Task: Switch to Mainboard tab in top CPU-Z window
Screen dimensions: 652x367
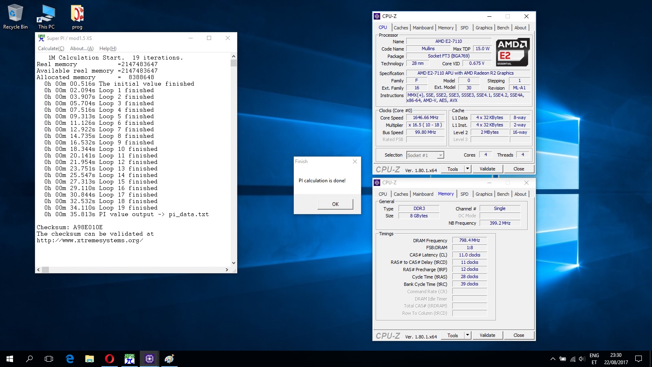Action: point(423,28)
